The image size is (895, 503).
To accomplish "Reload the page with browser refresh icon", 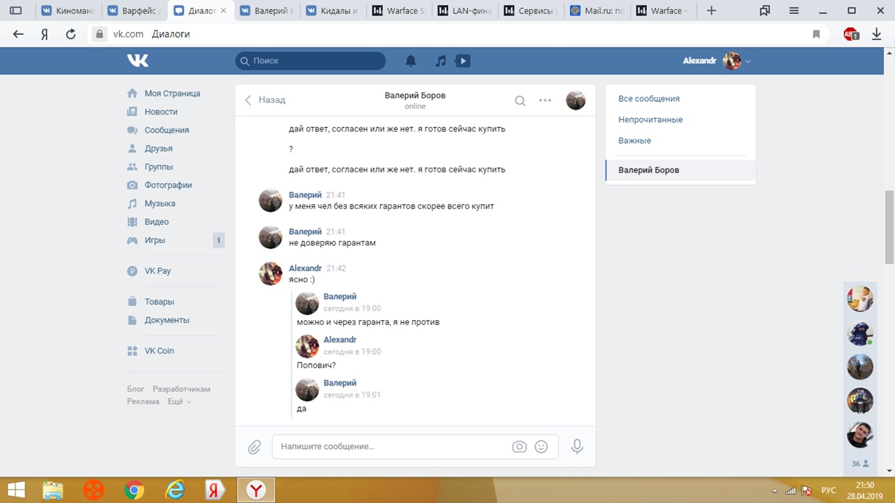I will click(x=71, y=34).
